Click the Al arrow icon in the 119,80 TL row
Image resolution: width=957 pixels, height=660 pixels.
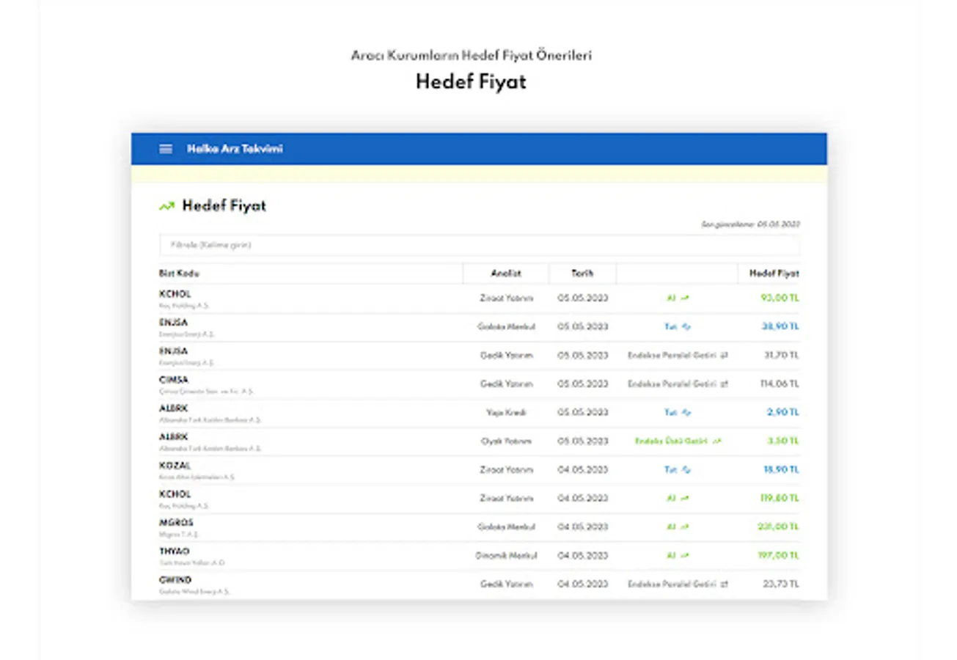tap(685, 499)
